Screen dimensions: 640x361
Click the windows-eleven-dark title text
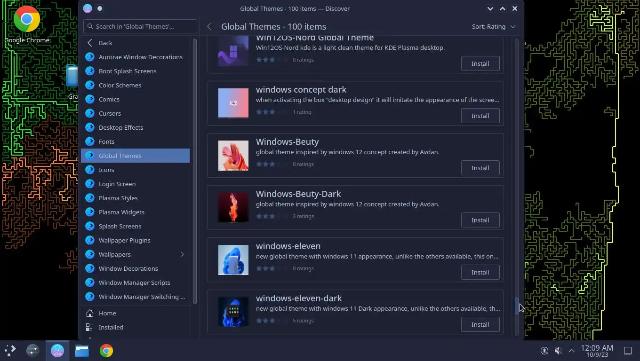[x=299, y=298]
